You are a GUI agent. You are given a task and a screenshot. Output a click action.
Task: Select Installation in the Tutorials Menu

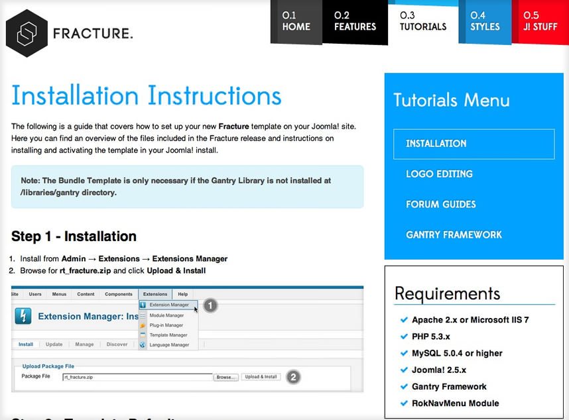pyautogui.click(x=474, y=144)
